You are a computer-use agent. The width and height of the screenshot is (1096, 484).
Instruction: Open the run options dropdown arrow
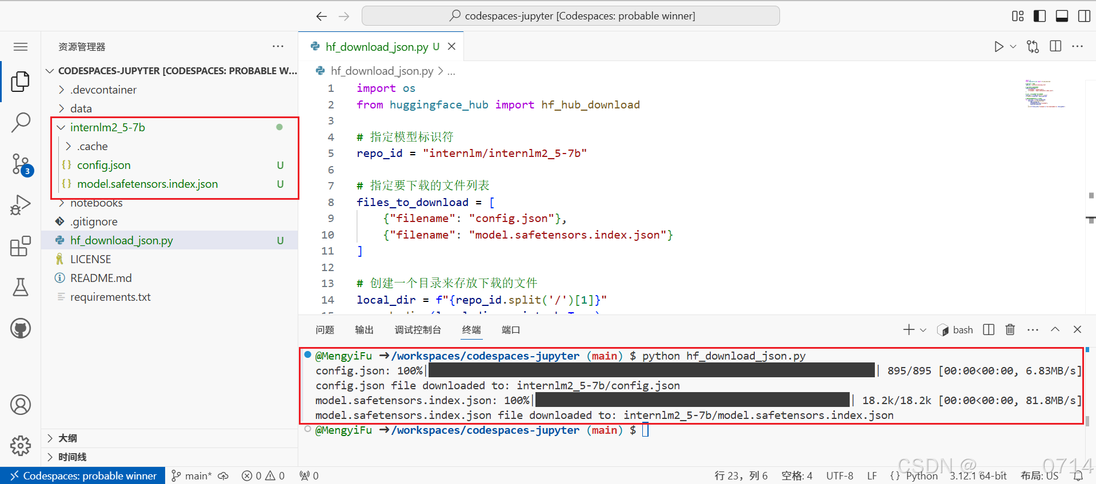coord(1013,47)
